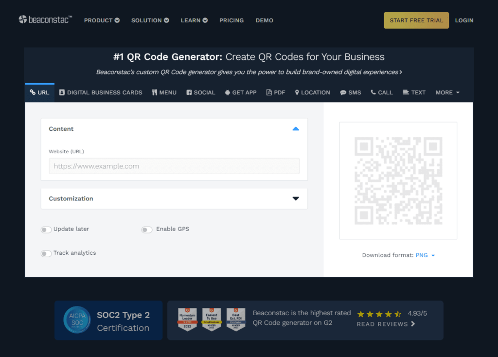Viewport: 498px width, 357px height.
Task: Select the SMS speech bubble icon
Action: tap(343, 92)
